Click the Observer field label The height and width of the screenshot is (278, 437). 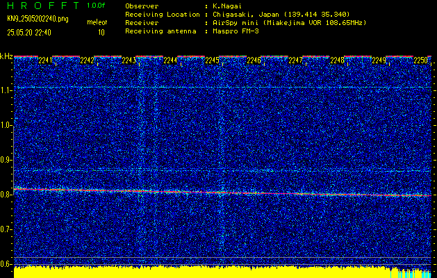click(142, 6)
